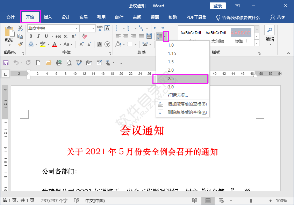Apply distributed alignment
This screenshot has height=205, width=294.
pos(149,36)
